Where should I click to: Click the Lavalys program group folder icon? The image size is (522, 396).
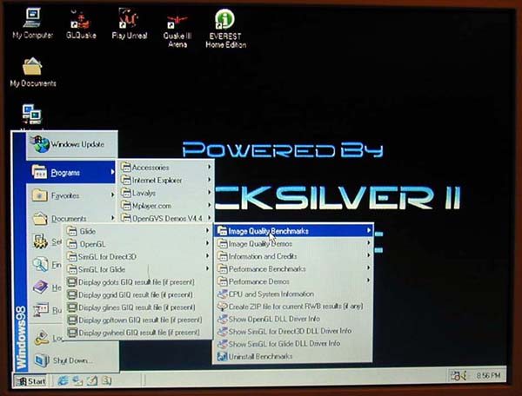[125, 193]
